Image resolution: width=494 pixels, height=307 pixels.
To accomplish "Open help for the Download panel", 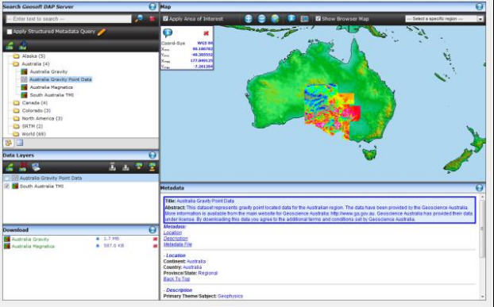I will click(152, 230).
